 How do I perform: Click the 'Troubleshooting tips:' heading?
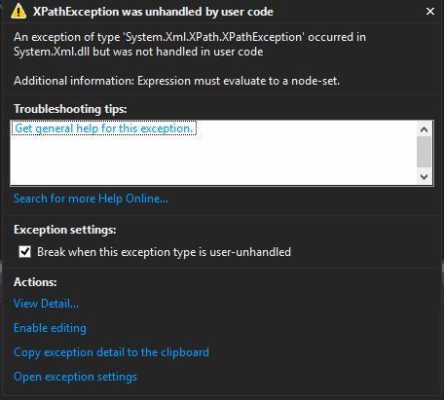click(x=70, y=109)
